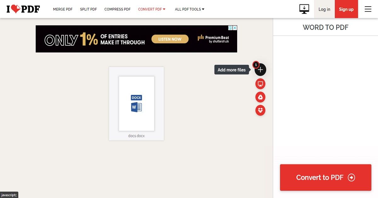Select files from computer icon

coord(260,84)
